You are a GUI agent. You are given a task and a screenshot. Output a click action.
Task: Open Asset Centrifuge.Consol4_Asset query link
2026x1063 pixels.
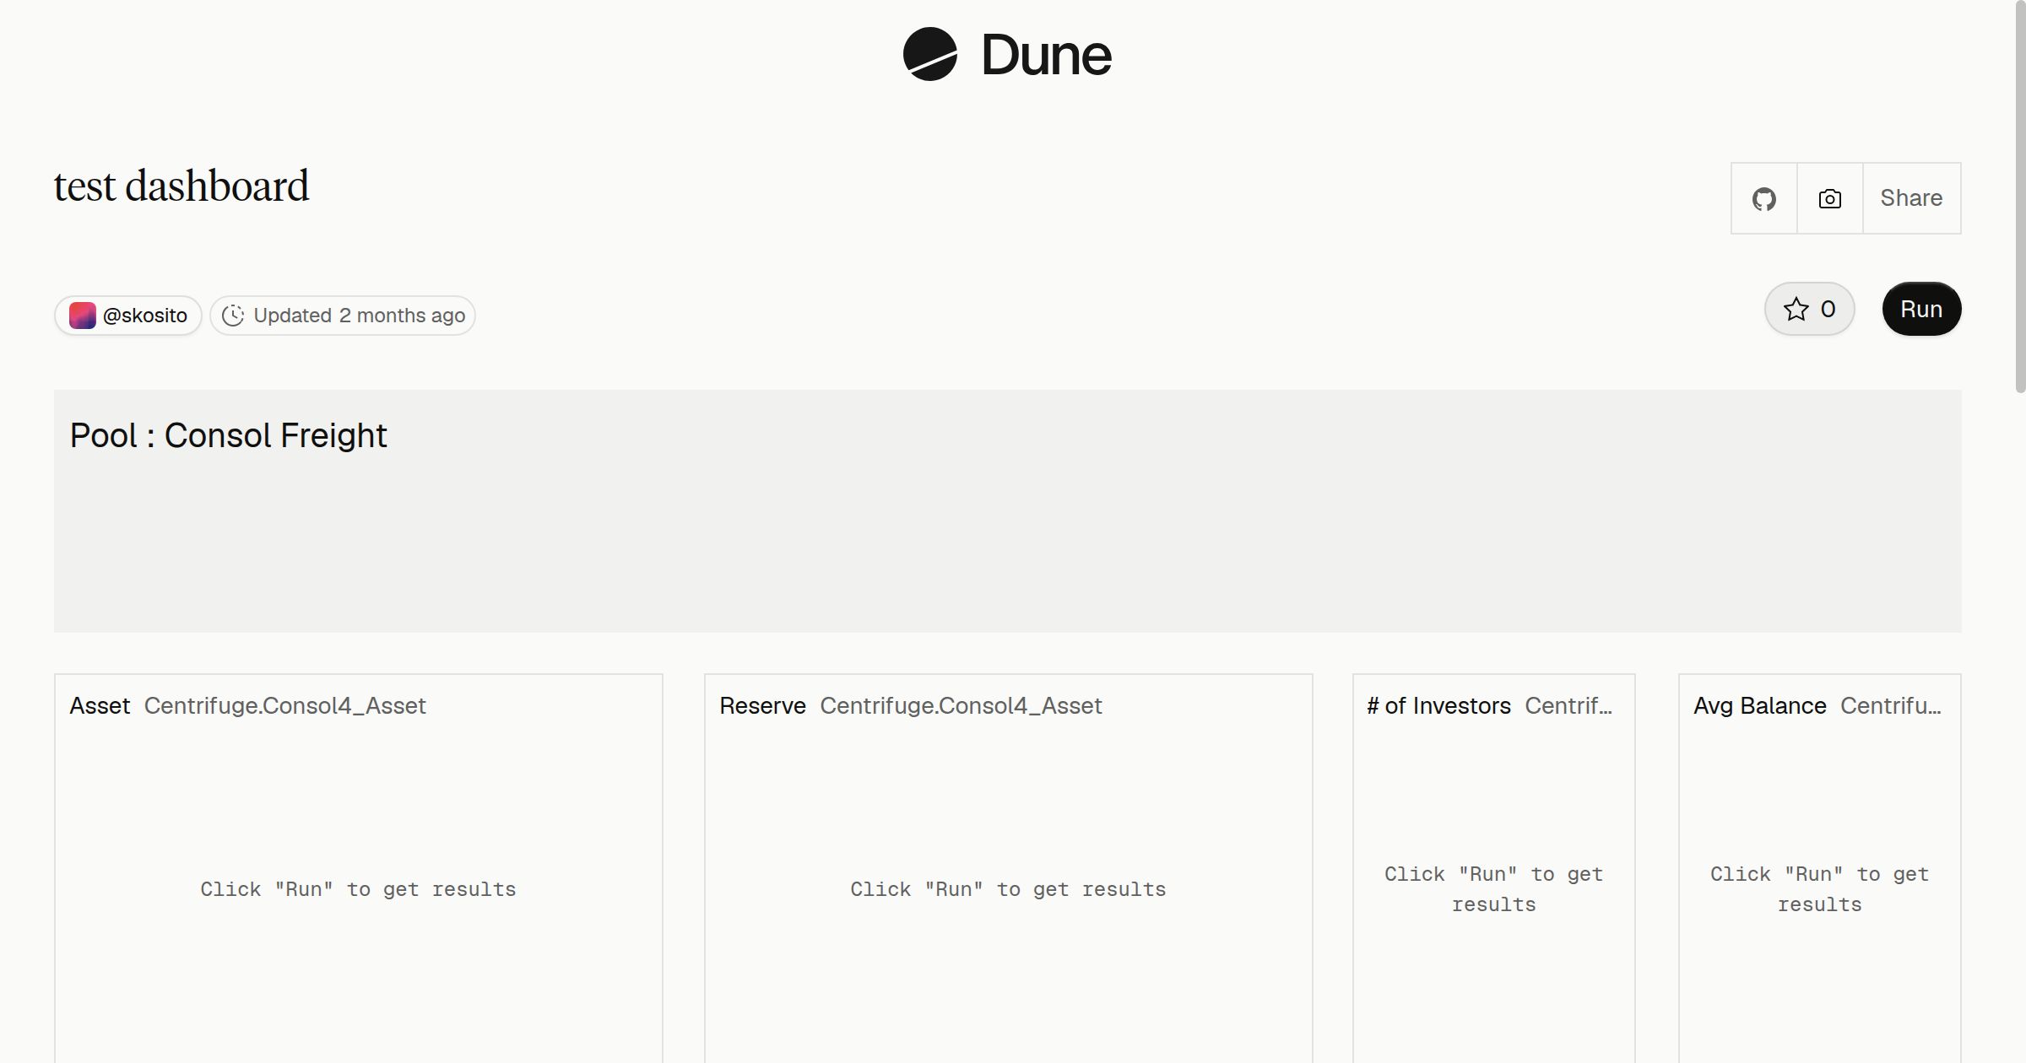(x=247, y=705)
